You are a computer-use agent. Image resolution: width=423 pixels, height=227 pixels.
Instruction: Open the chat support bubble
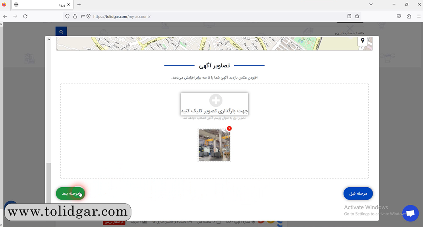click(x=410, y=213)
